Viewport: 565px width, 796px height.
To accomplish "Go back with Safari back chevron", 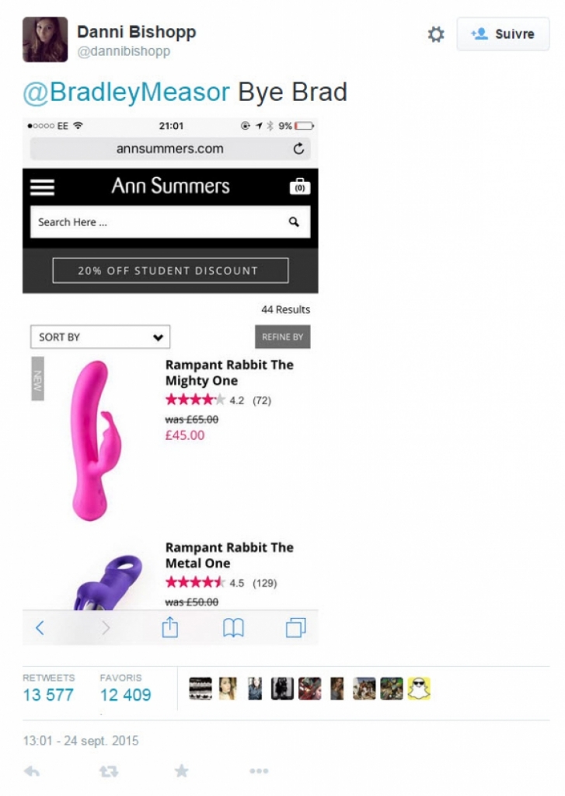I will pyautogui.click(x=40, y=628).
